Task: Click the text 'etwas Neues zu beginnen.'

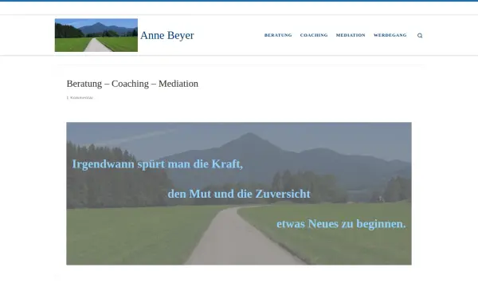Action: pyautogui.click(x=341, y=223)
